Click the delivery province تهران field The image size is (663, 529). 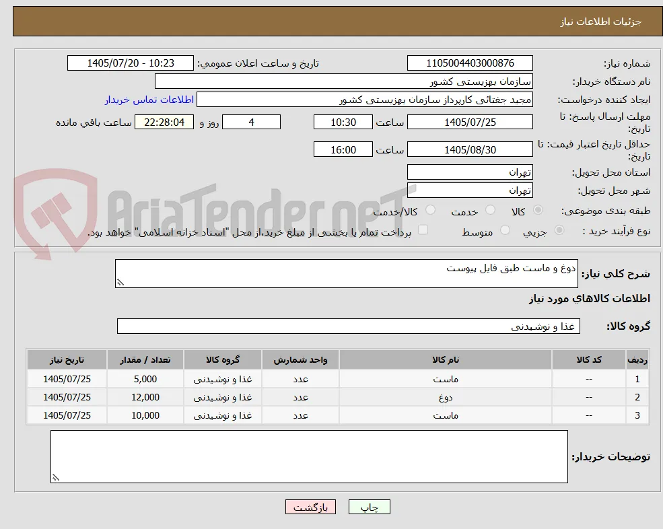click(x=470, y=172)
